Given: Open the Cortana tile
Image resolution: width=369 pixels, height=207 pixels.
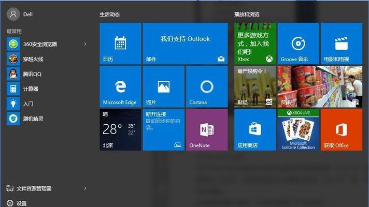Looking at the screenshot, I should 207,87.
